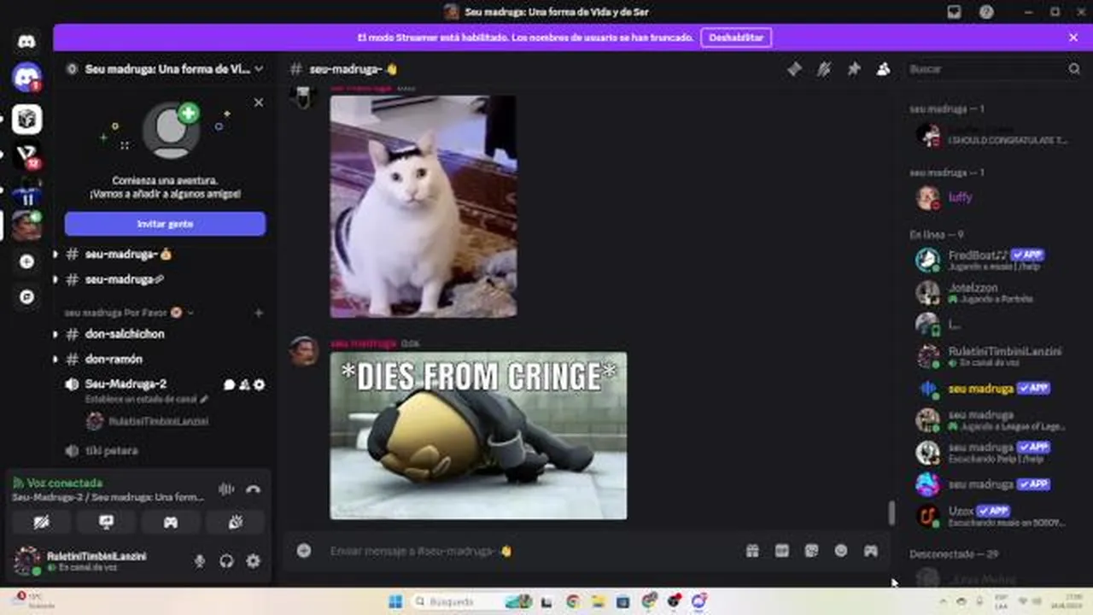Open the threads icon in channel header
Image resolution: width=1093 pixels, height=615 pixels.
794,69
